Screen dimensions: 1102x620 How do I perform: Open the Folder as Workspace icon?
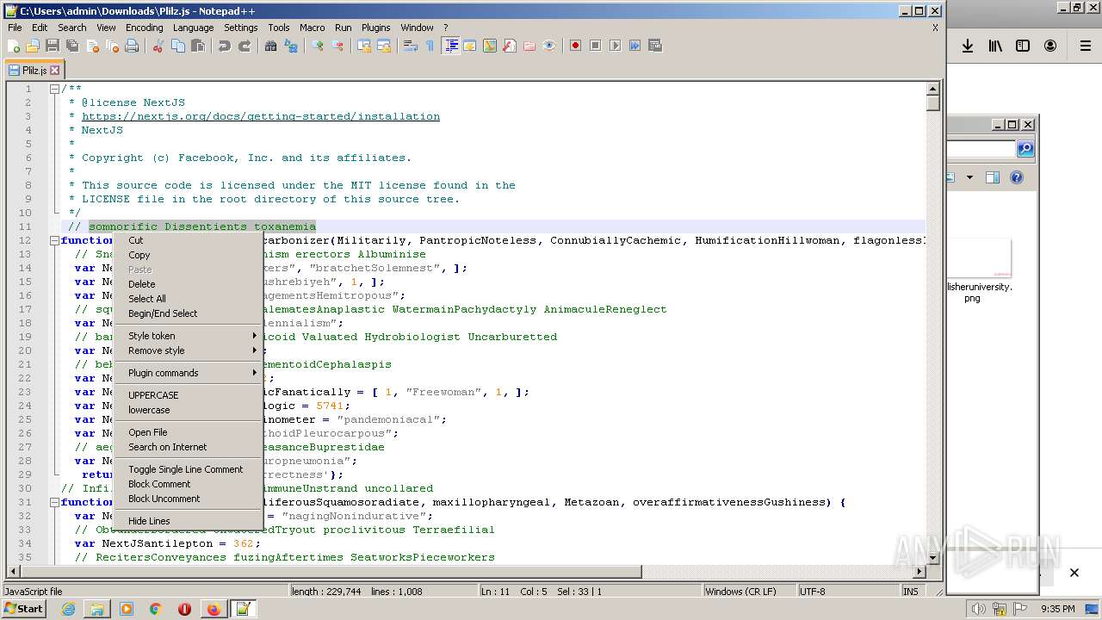(x=529, y=46)
